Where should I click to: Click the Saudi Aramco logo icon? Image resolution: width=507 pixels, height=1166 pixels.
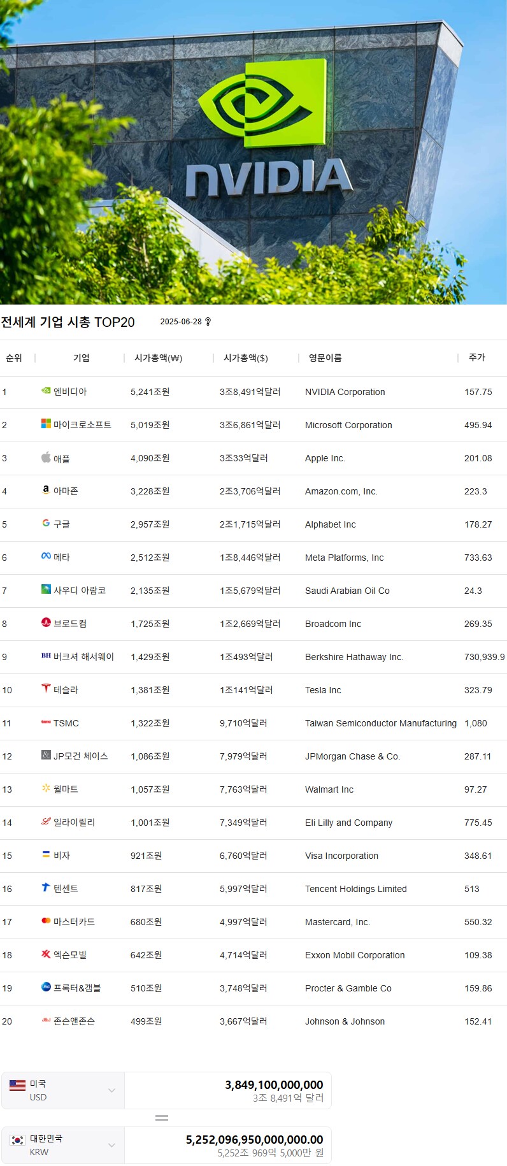[x=46, y=589]
